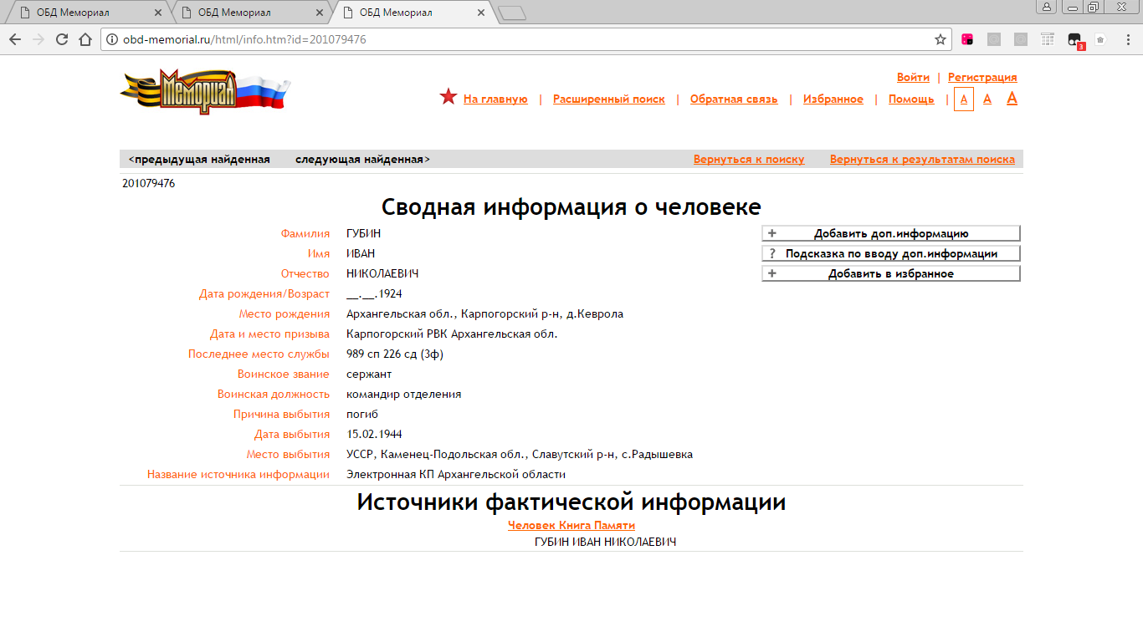
Task: Click the red star beside На главную
Action: point(448,98)
